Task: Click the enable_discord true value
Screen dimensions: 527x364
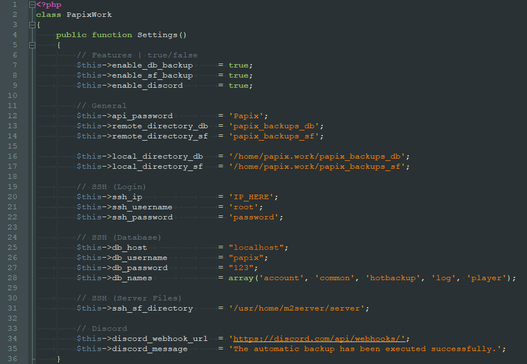Action: pyautogui.click(x=238, y=86)
